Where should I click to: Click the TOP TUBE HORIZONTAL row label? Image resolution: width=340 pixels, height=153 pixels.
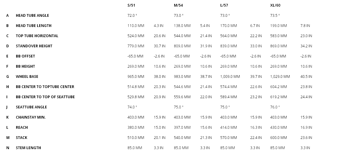tap(37, 36)
